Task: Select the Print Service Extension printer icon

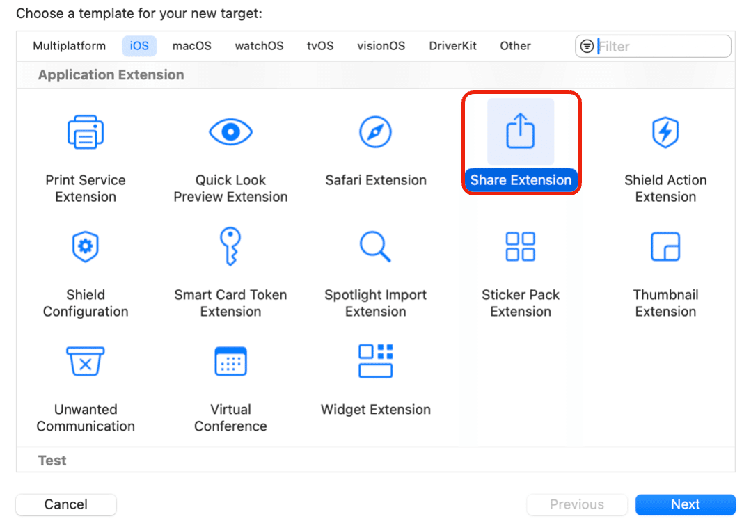Action: pyautogui.click(x=86, y=131)
